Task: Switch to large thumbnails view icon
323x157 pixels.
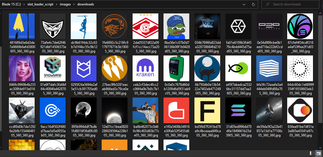Action: 318,153
